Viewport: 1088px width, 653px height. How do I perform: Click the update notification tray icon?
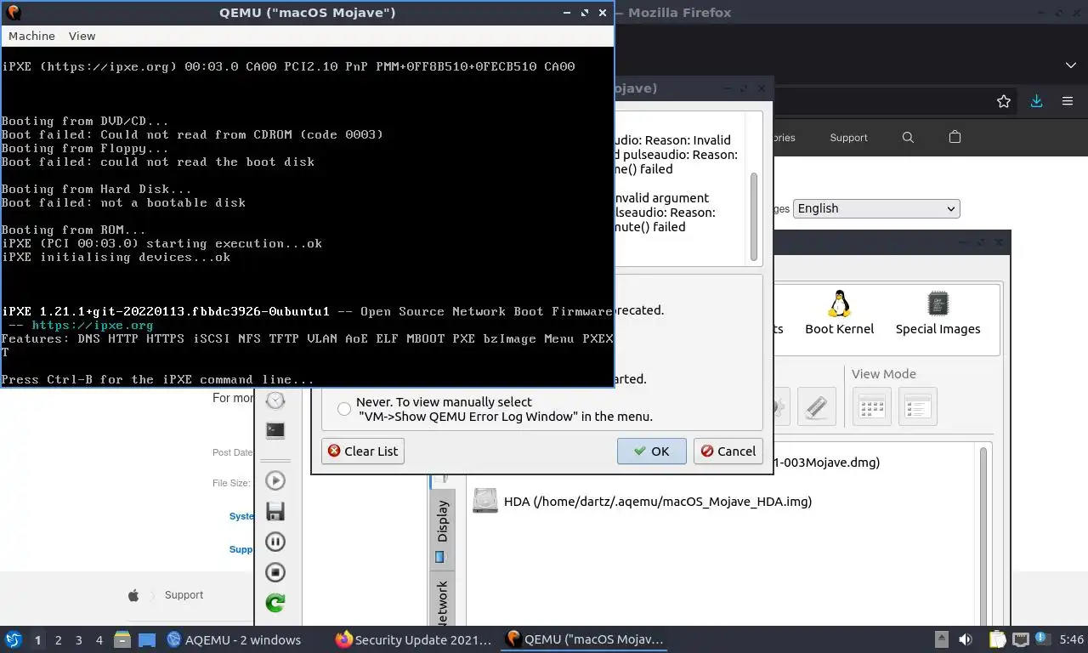click(1040, 639)
